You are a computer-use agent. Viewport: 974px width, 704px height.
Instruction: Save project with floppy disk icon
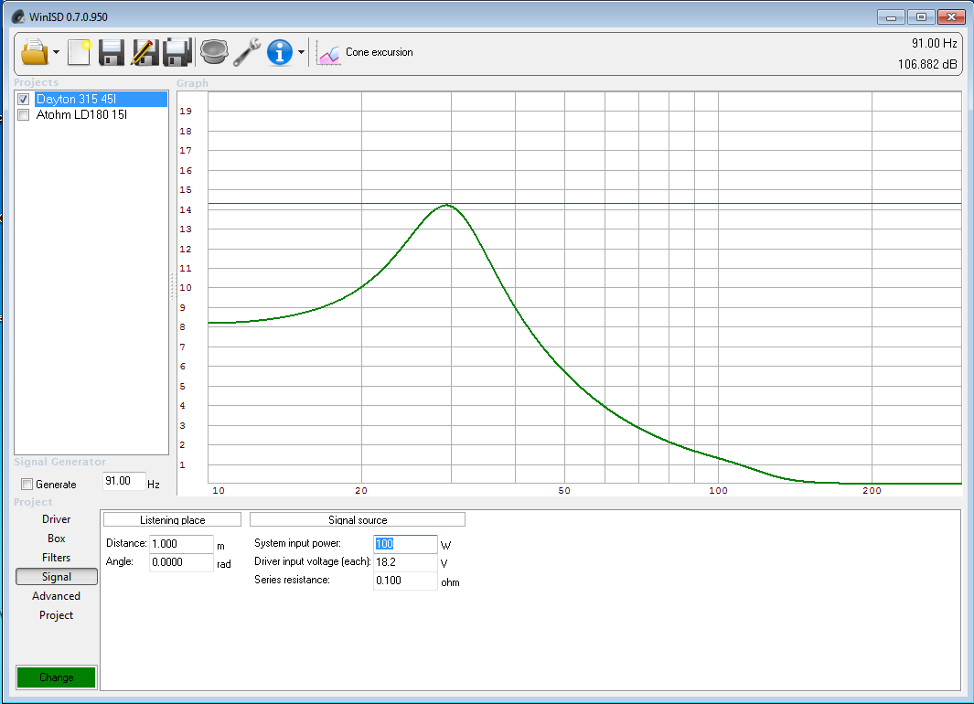pos(112,52)
